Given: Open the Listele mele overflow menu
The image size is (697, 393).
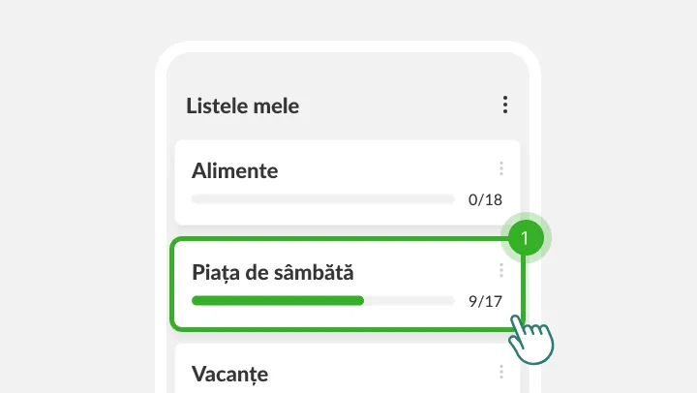Looking at the screenshot, I should pos(505,105).
